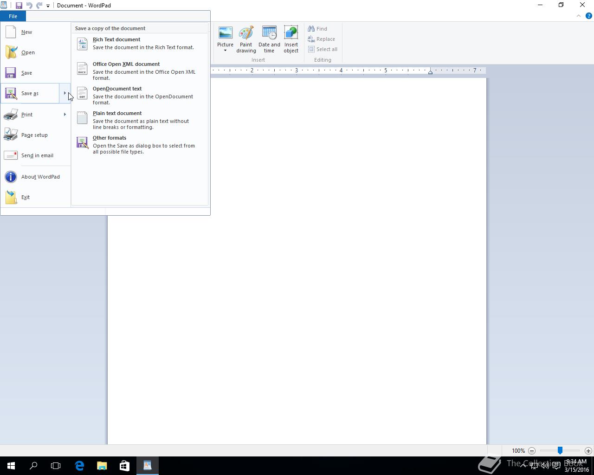
Task: Click the quick access Save icon
Action: click(19, 6)
